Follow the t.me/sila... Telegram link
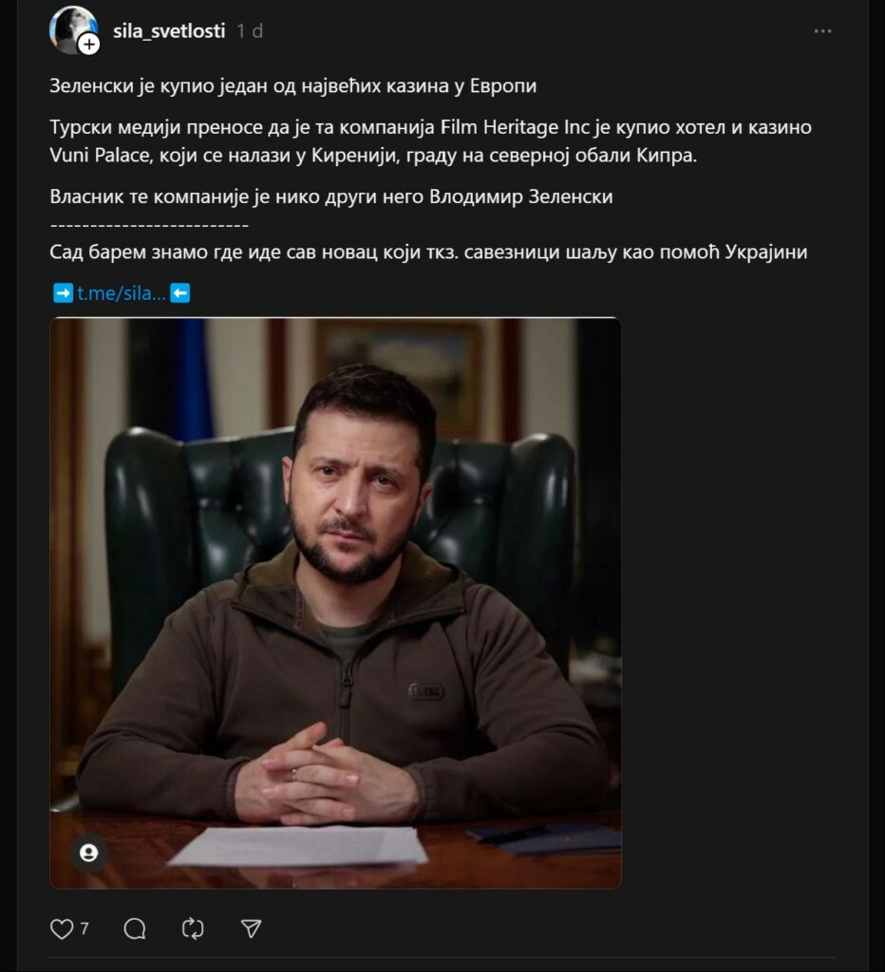885x972 pixels. pos(122,292)
